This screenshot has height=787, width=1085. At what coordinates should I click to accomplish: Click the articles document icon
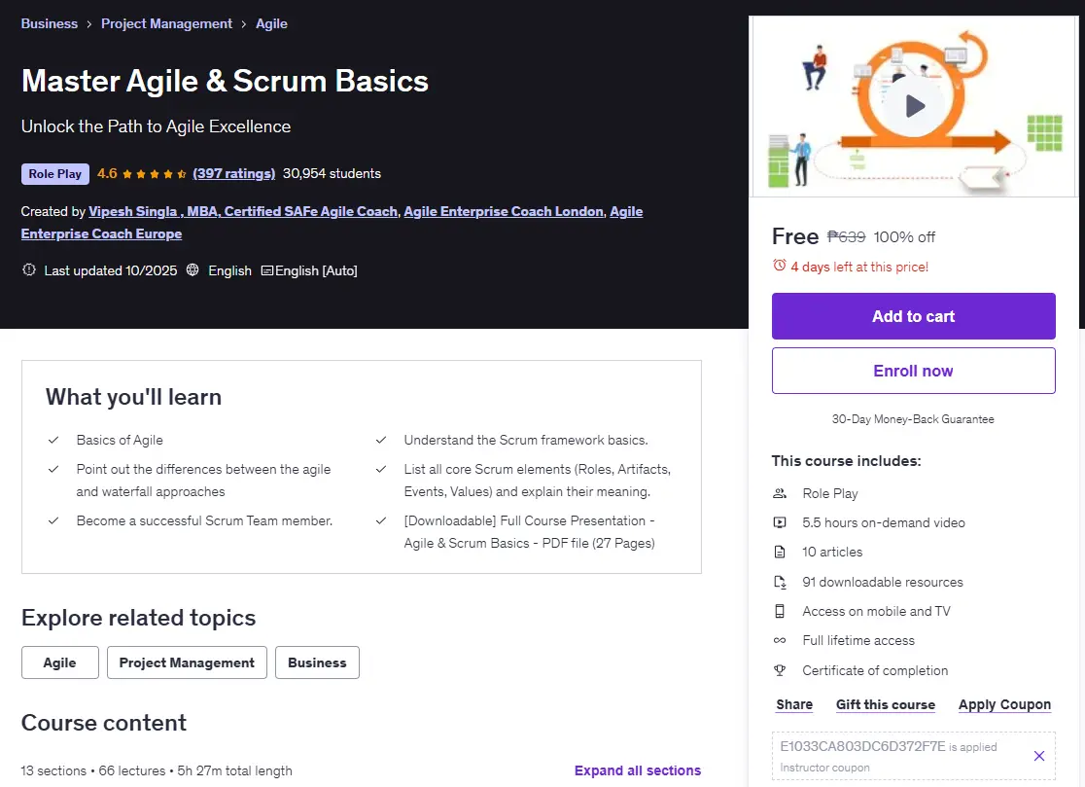tap(780, 552)
